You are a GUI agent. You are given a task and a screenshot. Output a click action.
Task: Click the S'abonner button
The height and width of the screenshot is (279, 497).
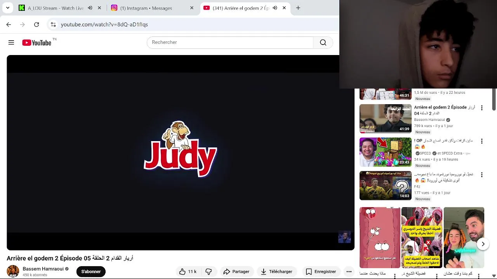[x=91, y=272]
